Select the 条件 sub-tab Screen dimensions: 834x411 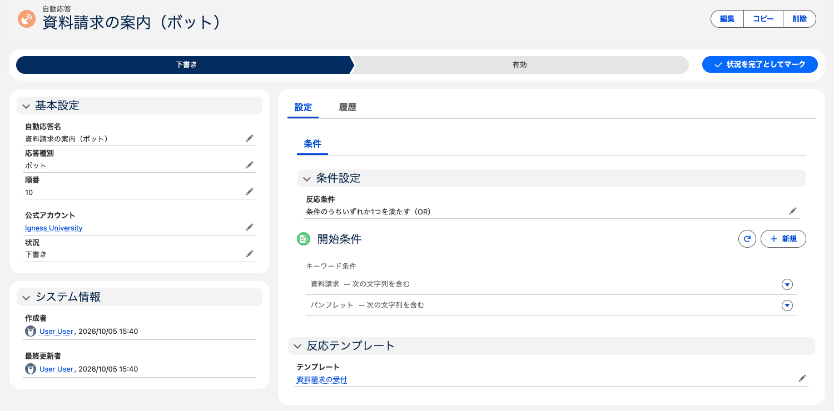pos(312,144)
